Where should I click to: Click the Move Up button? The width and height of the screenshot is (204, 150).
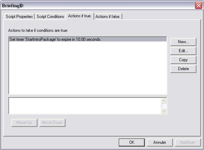(x=24, y=123)
